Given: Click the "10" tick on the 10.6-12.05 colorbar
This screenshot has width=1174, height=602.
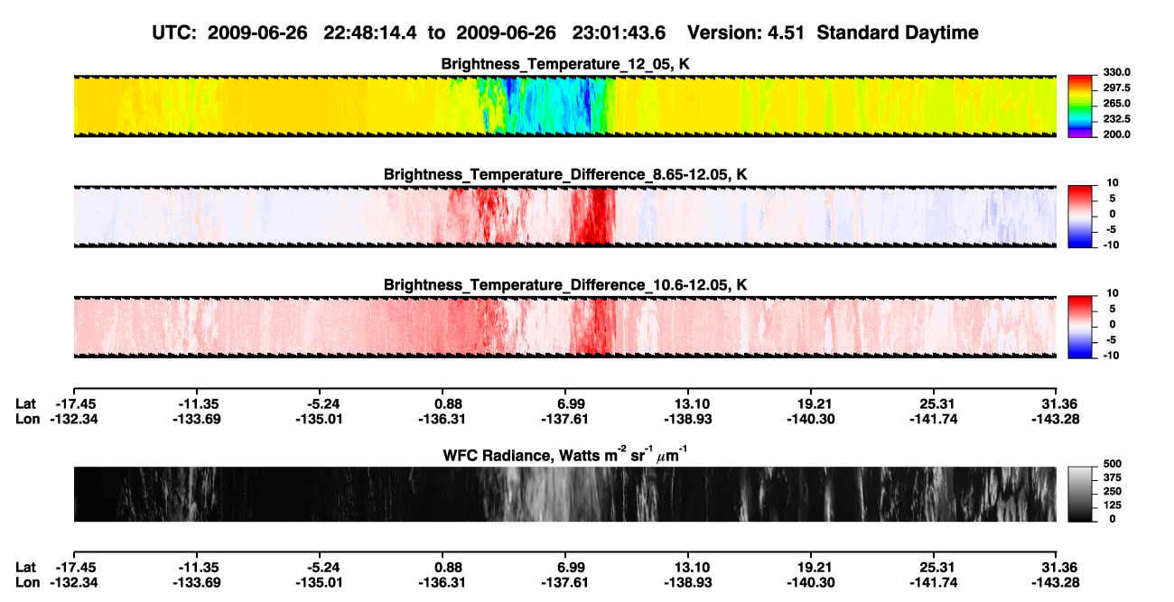Looking at the screenshot, I should click(x=1111, y=293).
